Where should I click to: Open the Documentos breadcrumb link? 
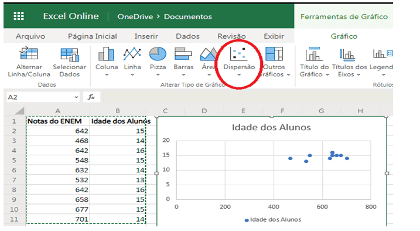(188, 16)
